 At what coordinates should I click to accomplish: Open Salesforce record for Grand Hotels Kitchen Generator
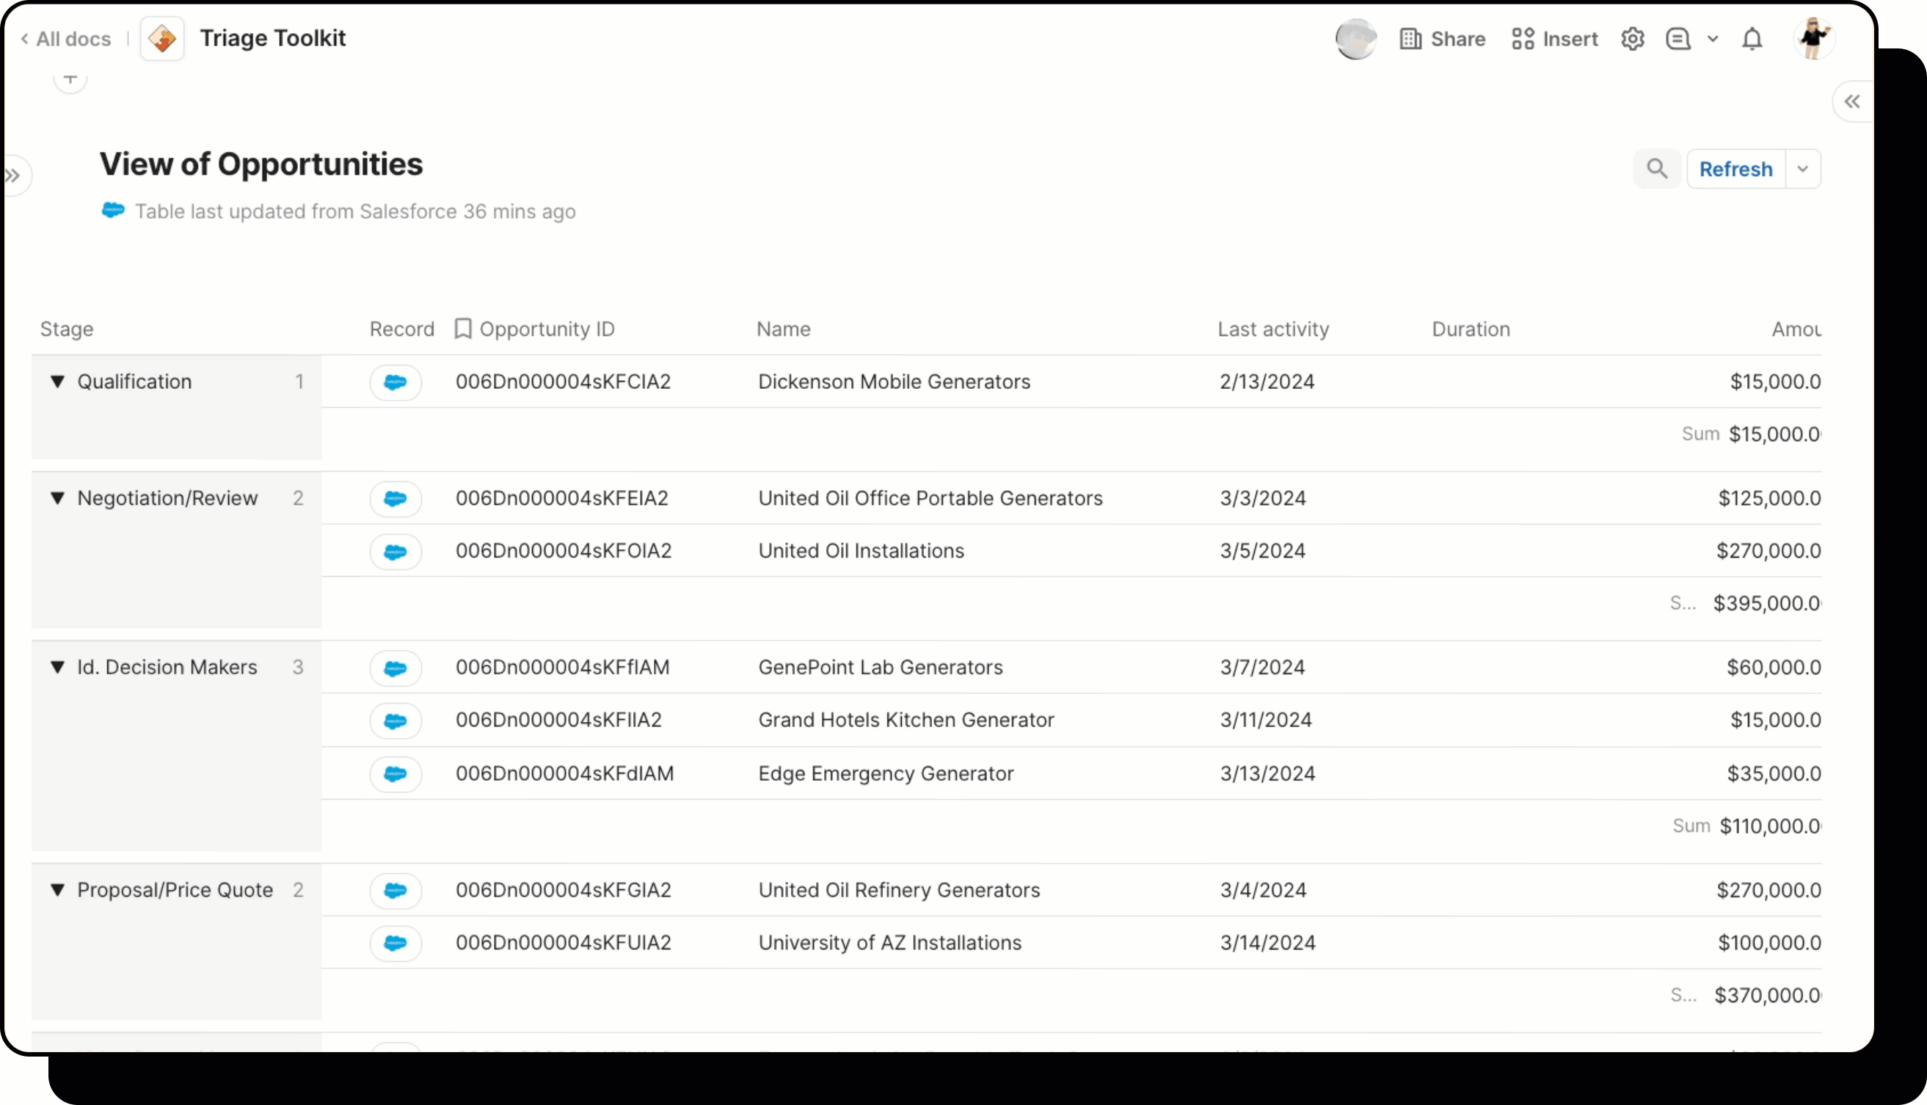(x=396, y=721)
